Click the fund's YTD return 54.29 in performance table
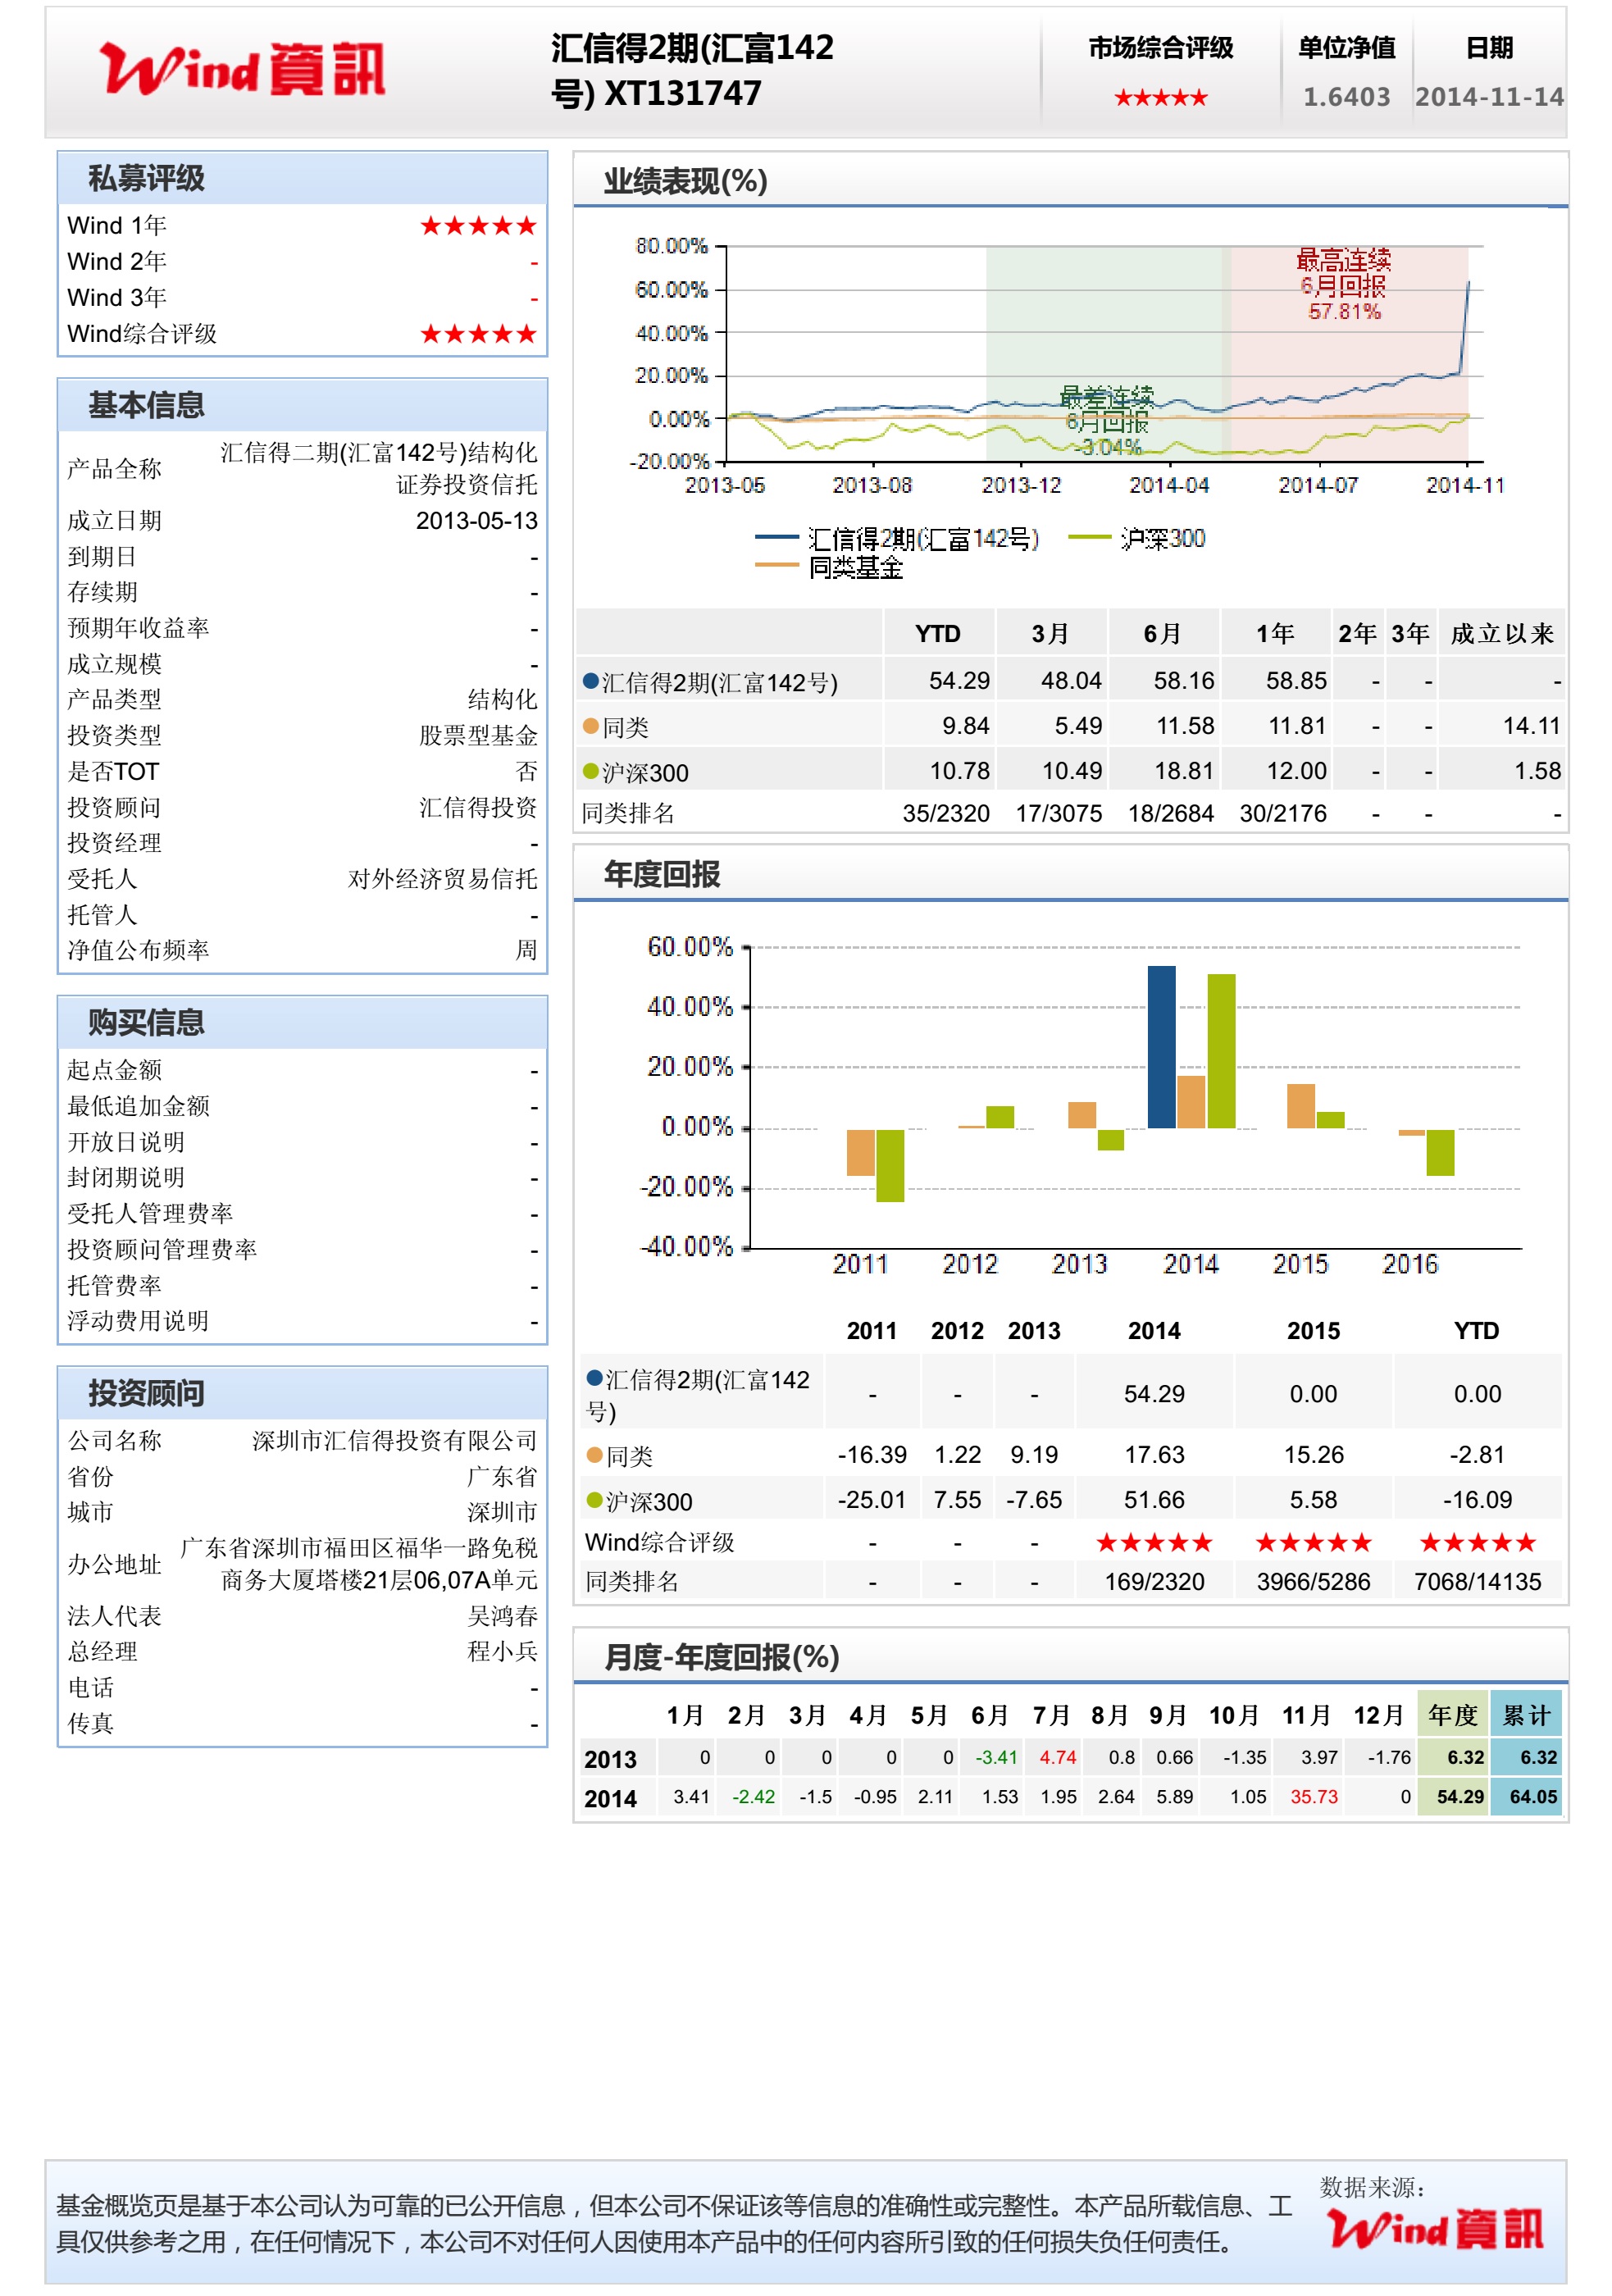Image resolution: width=1612 pixels, height=2296 pixels. coord(959,681)
